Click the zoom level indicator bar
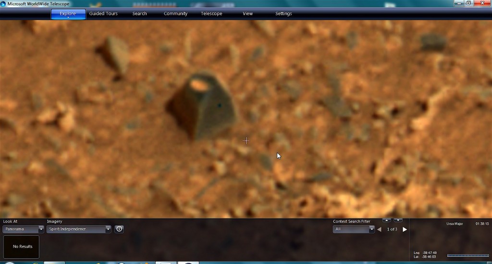This screenshot has width=492, height=264. point(467,255)
